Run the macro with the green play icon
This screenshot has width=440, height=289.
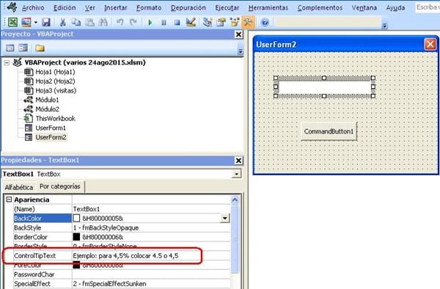[x=150, y=22]
